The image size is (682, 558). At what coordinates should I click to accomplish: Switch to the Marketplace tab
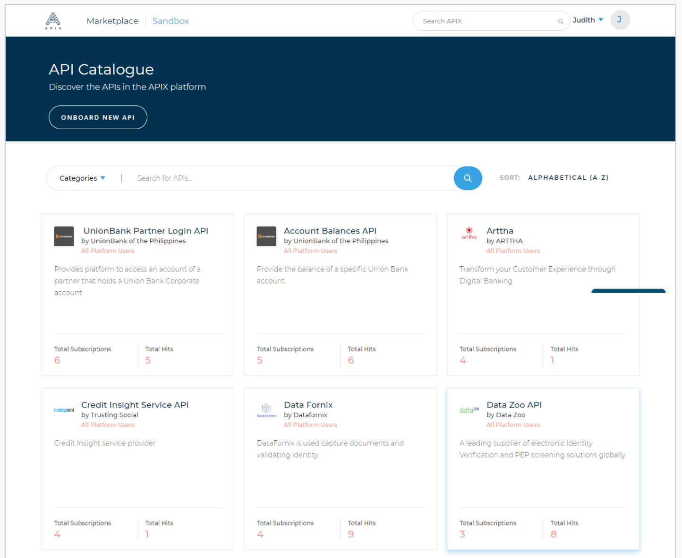tap(112, 21)
